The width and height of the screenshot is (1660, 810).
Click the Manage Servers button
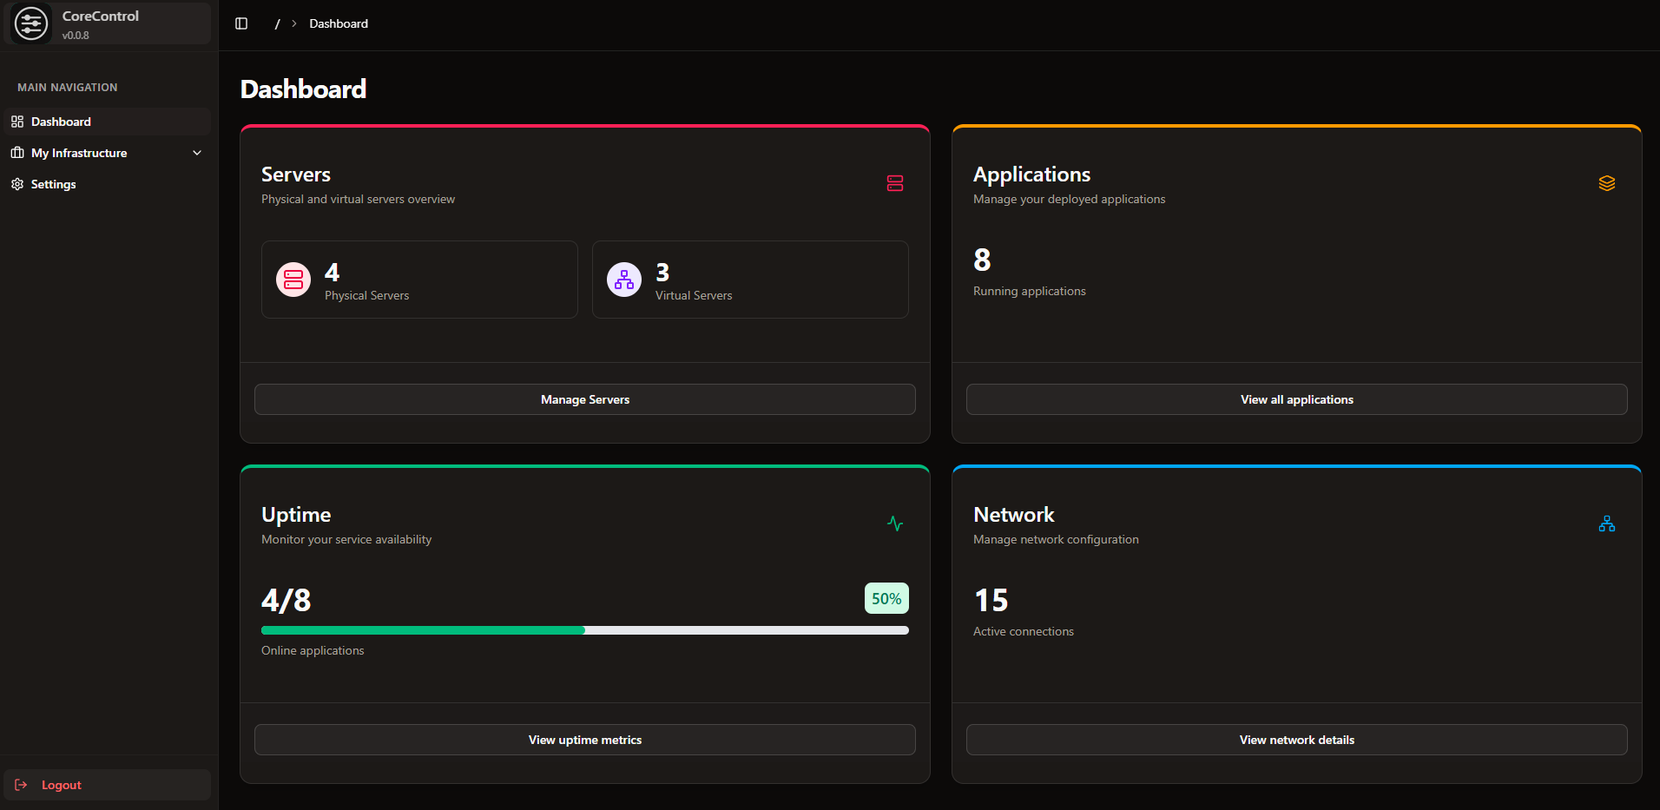click(x=584, y=399)
